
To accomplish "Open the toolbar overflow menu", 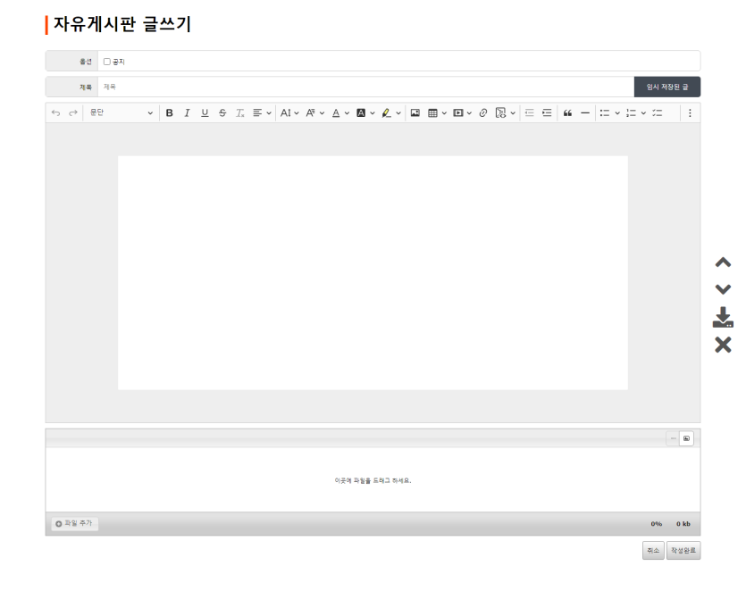I will (x=690, y=112).
